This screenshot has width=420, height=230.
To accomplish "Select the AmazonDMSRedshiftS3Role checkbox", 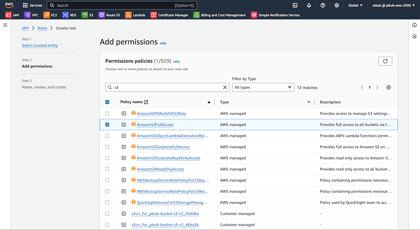I will (107, 113).
